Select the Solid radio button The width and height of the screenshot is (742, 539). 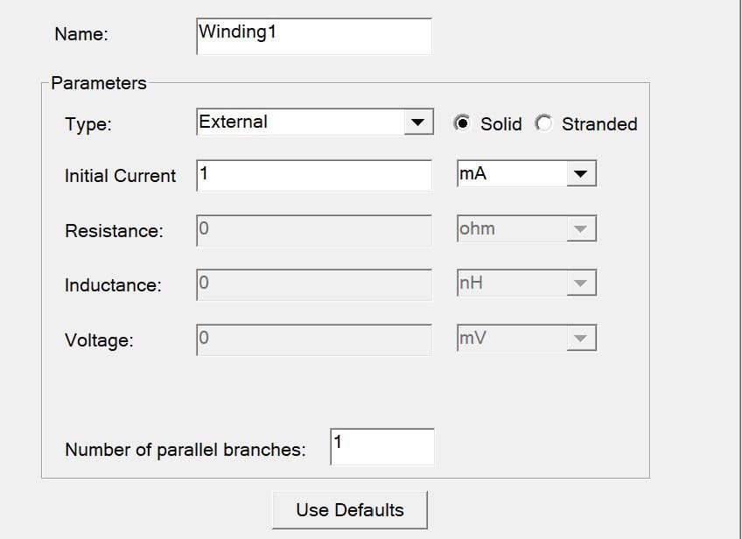tap(462, 123)
